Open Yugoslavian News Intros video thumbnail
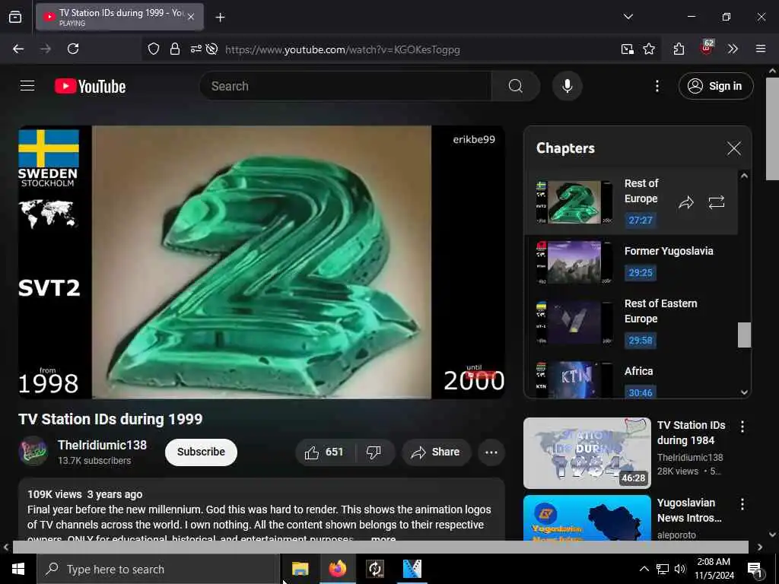This screenshot has height=584, width=779. (587, 518)
